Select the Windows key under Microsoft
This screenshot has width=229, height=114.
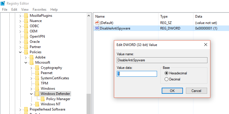click(48, 89)
